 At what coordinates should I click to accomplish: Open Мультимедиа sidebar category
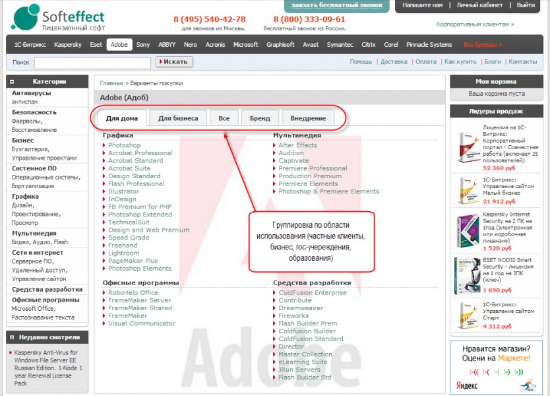(x=34, y=234)
